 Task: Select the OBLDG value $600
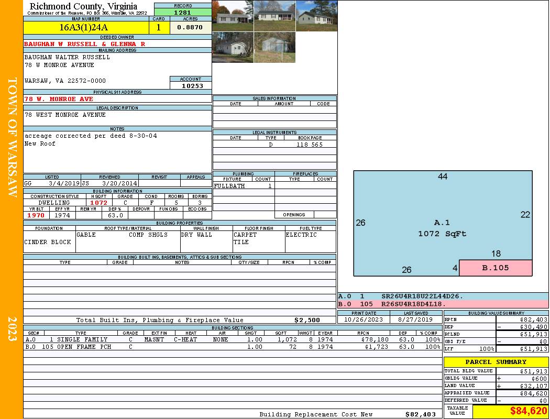tap(539, 379)
